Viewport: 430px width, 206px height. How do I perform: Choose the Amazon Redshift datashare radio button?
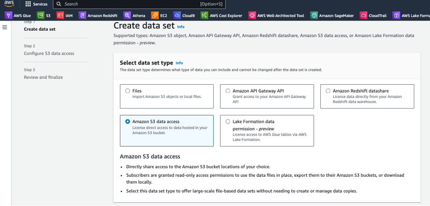click(x=328, y=91)
